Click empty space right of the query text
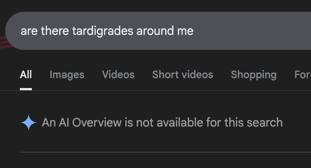The image size is (311, 168). [253, 31]
